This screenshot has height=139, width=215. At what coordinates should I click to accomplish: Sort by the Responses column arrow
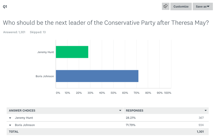[206, 111]
